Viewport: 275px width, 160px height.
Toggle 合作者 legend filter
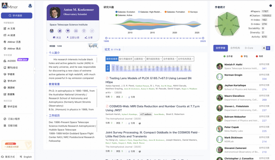(228, 56)
